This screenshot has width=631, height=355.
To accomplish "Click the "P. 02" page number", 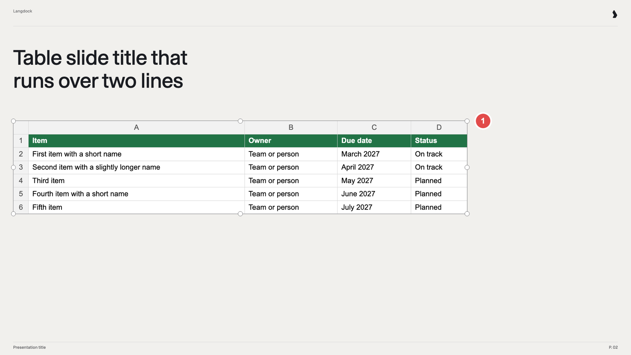I will click(613, 348).
